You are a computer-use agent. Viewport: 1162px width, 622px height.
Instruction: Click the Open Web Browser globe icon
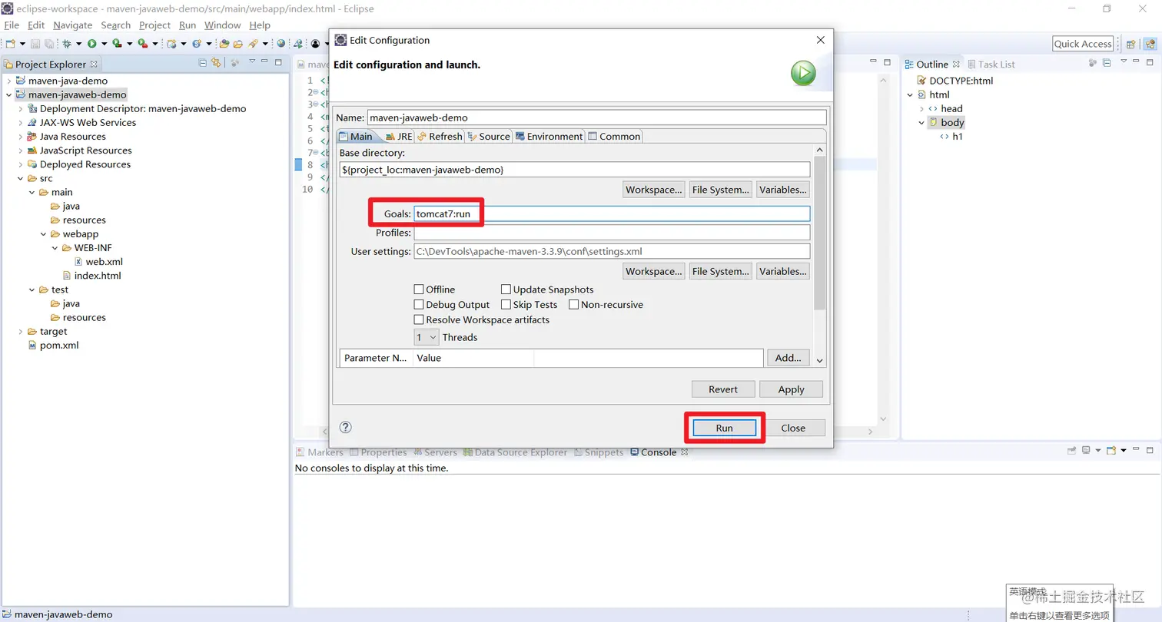(x=281, y=44)
